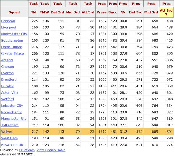Select Liverpool's Tkl value 160
The width and height of the screenshot is (175, 156).
point(35,27)
